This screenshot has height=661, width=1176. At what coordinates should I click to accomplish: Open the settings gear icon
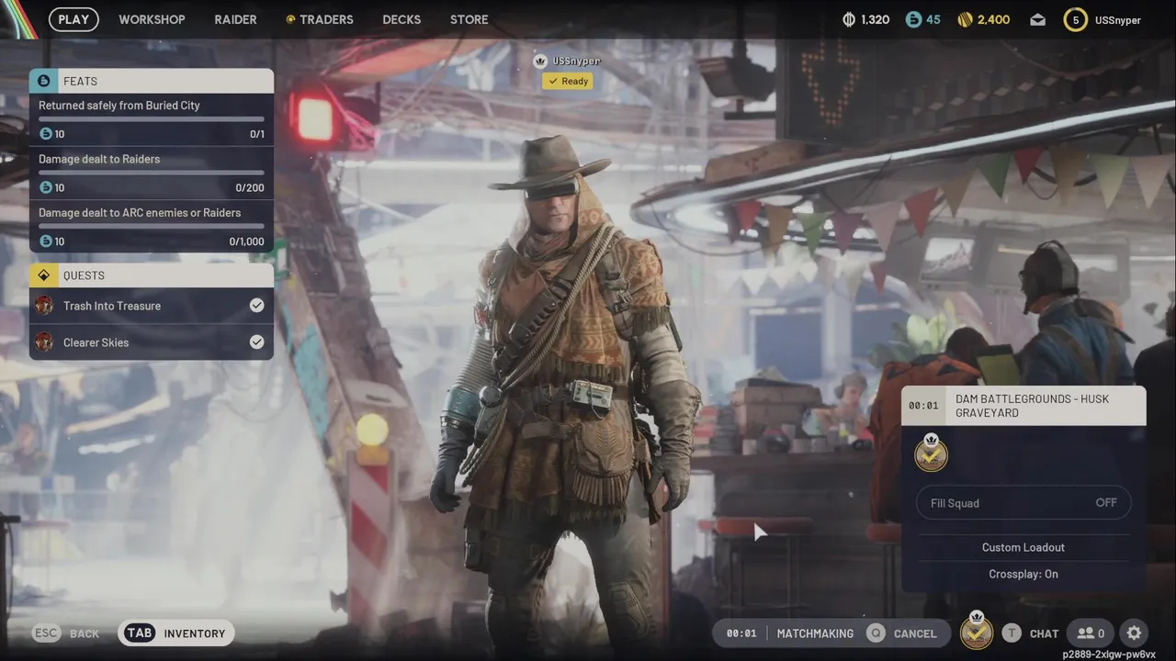click(x=1134, y=633)
